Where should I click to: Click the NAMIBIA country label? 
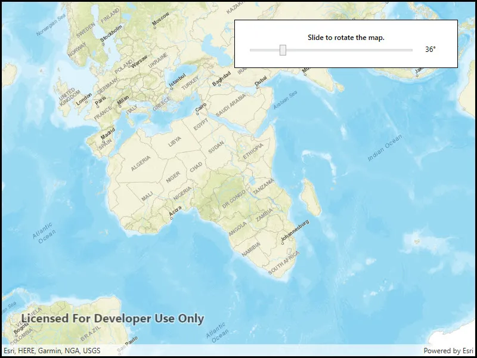coord(251,249)
